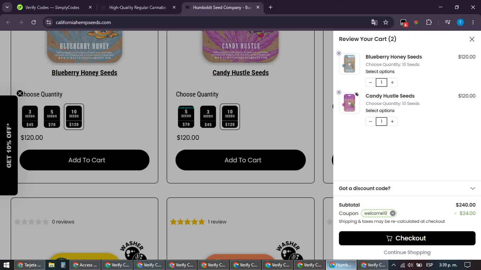This screenshot has height=270, width=481.
Task: Add Blueberry Honey Seeds to cart
Action: click(85, 160)
